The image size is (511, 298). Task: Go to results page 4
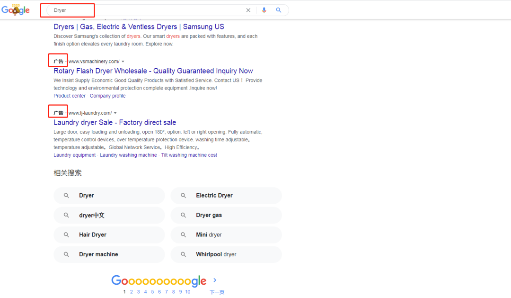coord(145,292)
